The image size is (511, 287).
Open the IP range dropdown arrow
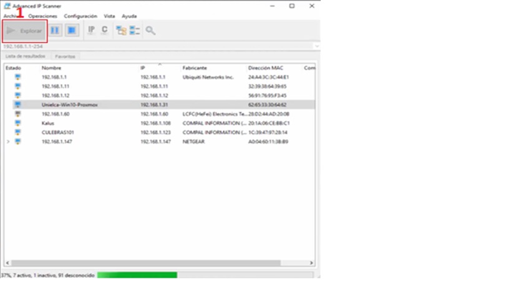(x=317, y=46)
